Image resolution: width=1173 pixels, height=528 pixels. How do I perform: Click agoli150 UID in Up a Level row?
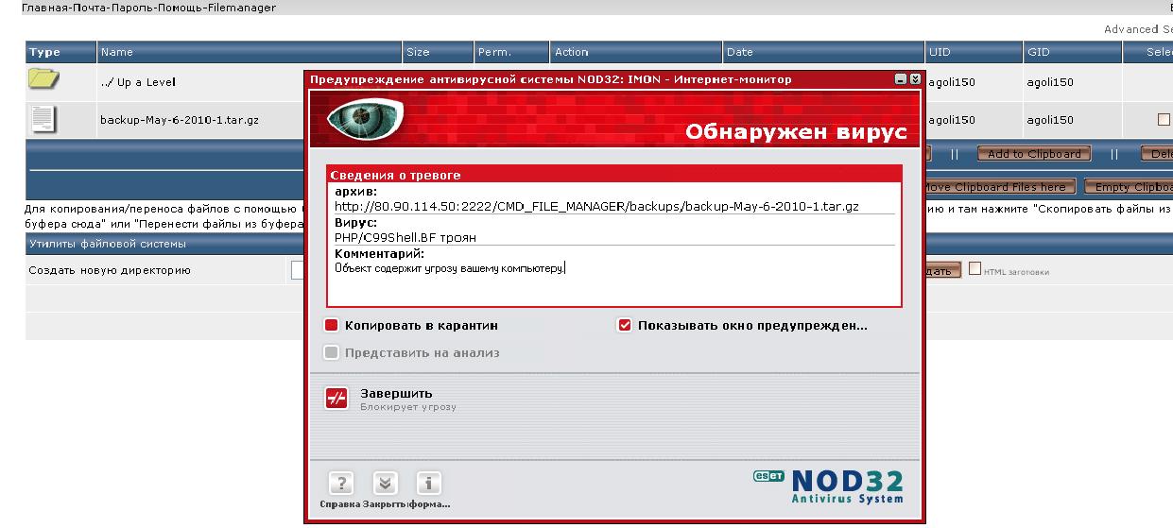[953, 82]
